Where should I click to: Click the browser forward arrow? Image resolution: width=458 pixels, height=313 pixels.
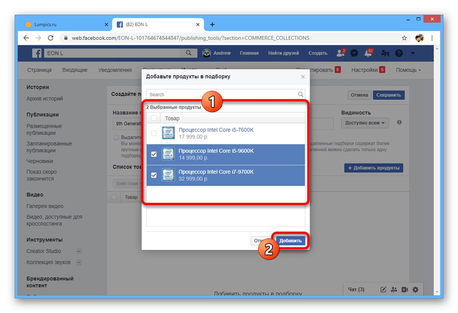(38, 38)
